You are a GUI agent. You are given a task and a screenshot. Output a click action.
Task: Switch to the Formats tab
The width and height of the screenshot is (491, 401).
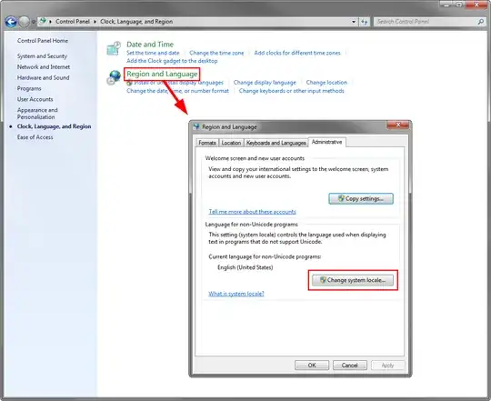click(x=207, y=143)
